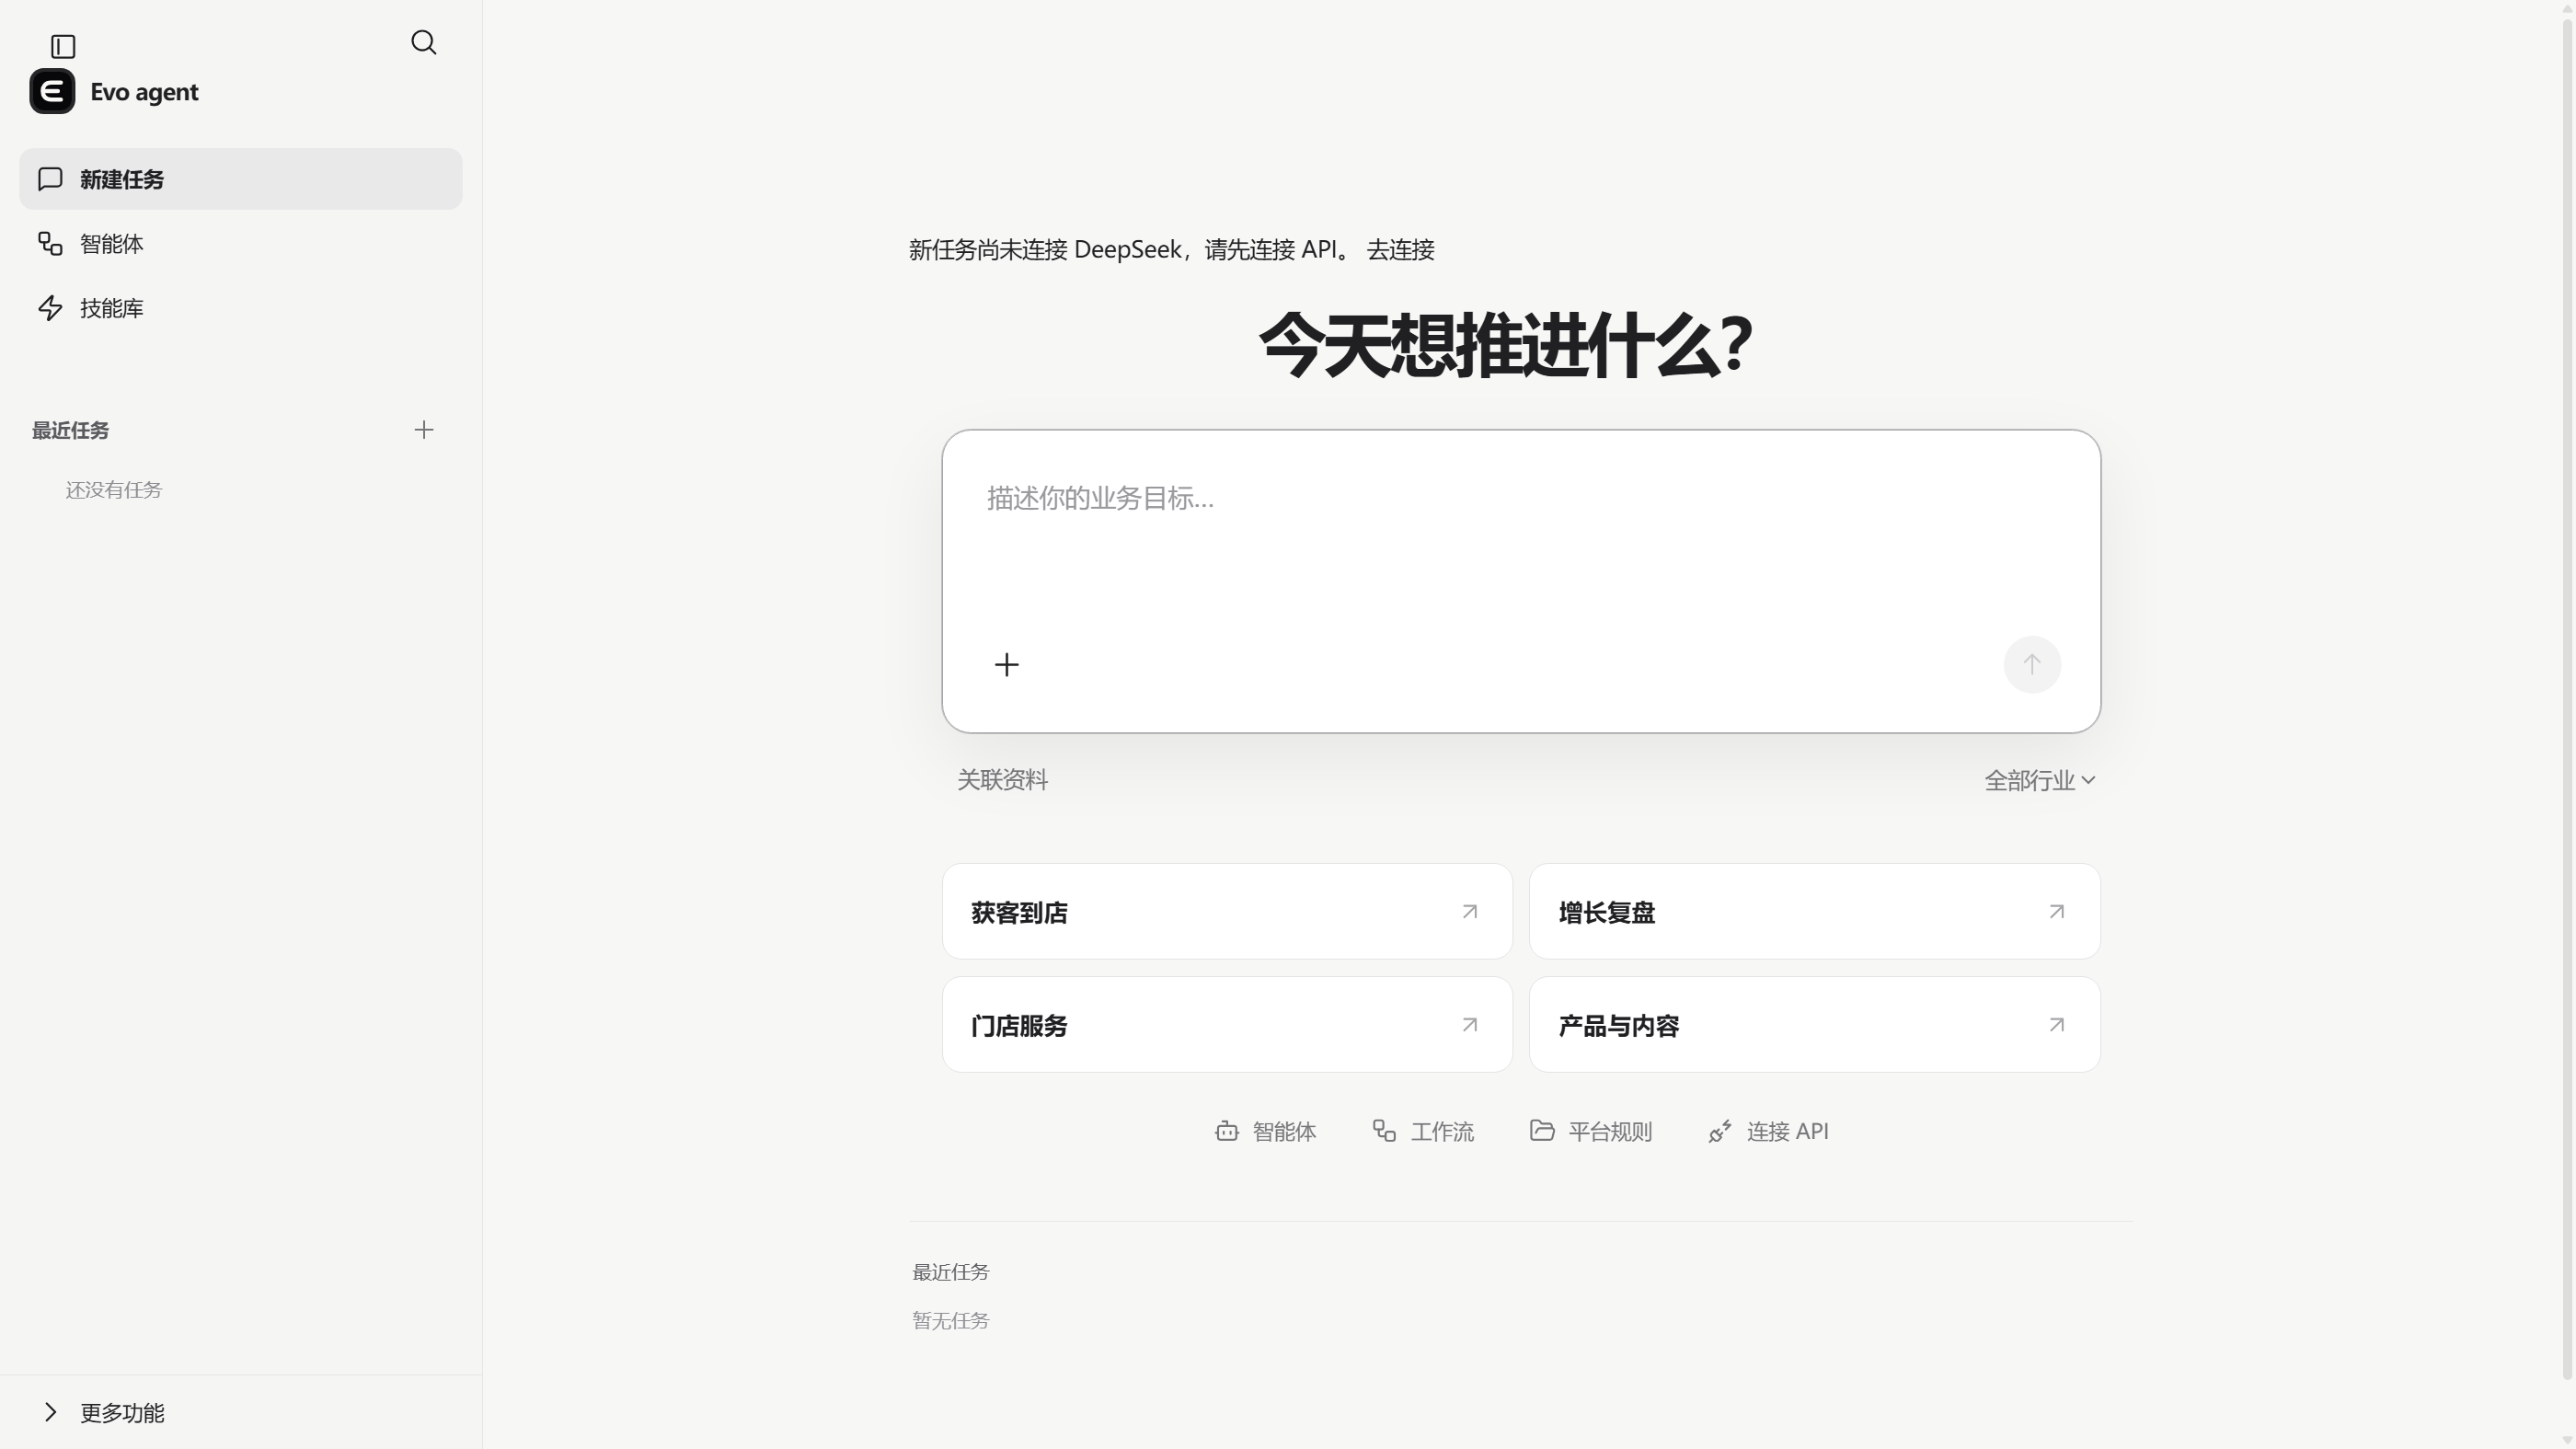Collapse the sidebar with the panel icon
The height and width of the screenshot is (1449, 2576).
coord(63,46)
